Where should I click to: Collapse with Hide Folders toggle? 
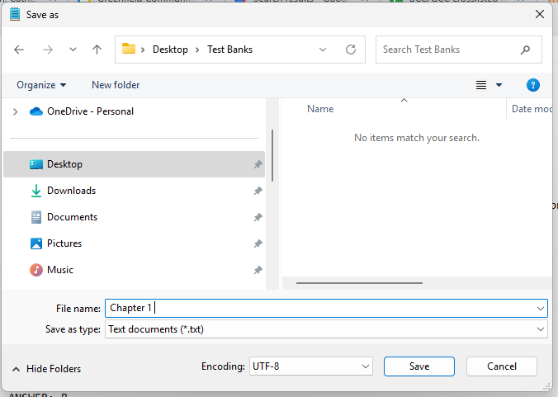click(46, 369)
